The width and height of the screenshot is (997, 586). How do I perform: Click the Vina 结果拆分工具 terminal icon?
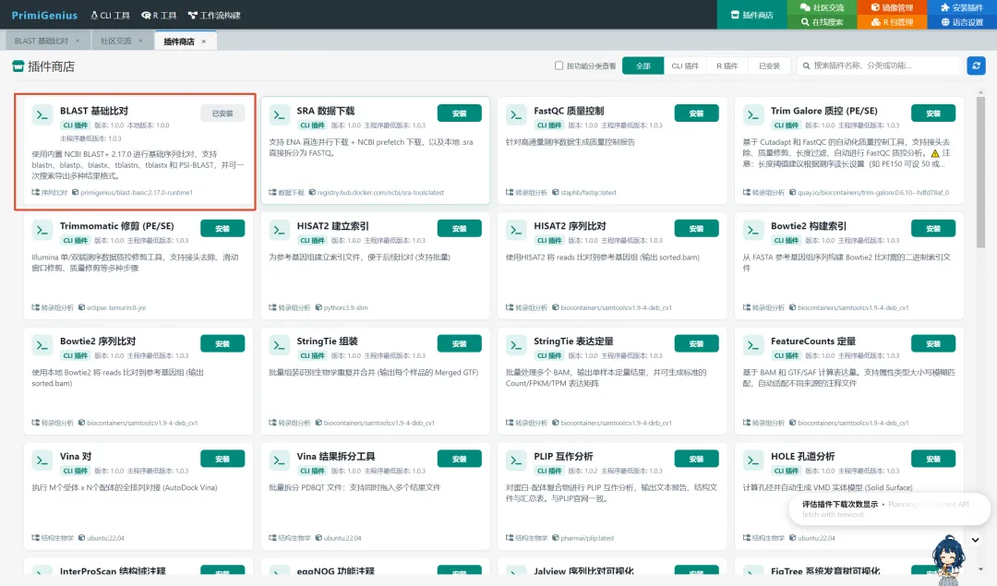(x=279, y=460)
